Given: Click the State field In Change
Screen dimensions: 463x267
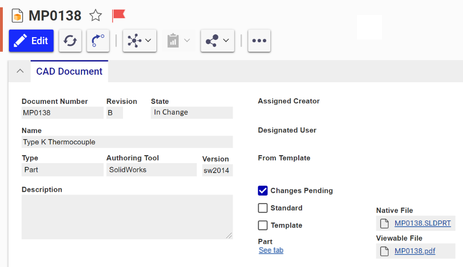Looking at the screenshot, I should point(192,112).
